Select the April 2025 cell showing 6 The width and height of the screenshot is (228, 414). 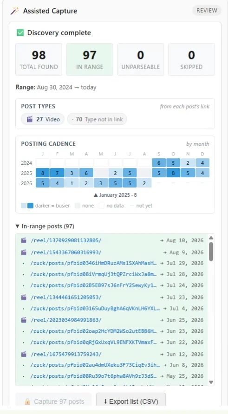86,173
